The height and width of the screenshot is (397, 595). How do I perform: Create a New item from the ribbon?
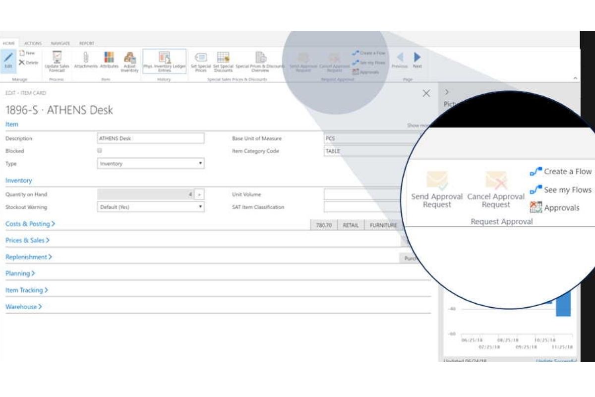[x=27, y=53]
